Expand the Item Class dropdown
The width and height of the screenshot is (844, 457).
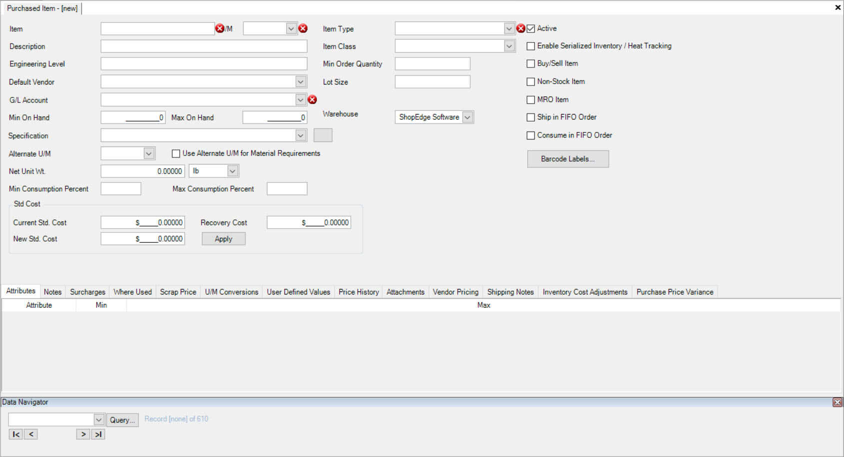[x=509, y=46]
